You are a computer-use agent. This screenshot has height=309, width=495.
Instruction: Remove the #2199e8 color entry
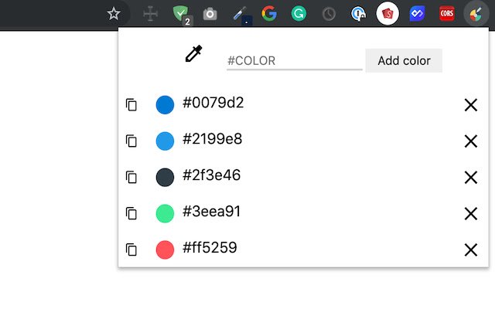471,141
